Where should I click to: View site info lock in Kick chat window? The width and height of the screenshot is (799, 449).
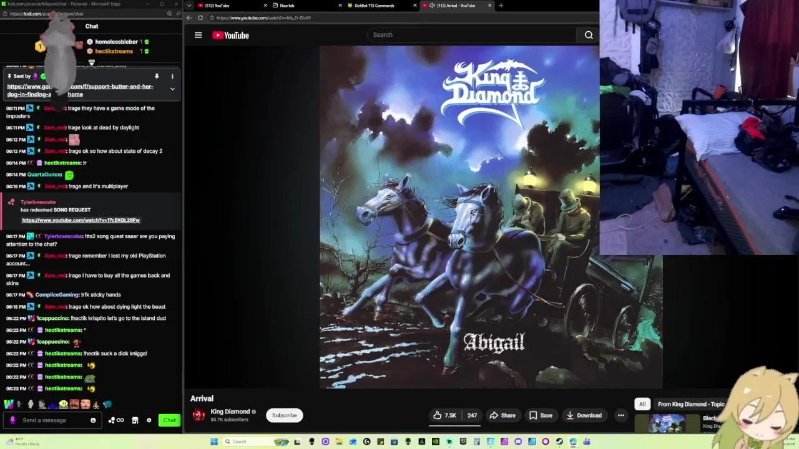click(4, 14)
